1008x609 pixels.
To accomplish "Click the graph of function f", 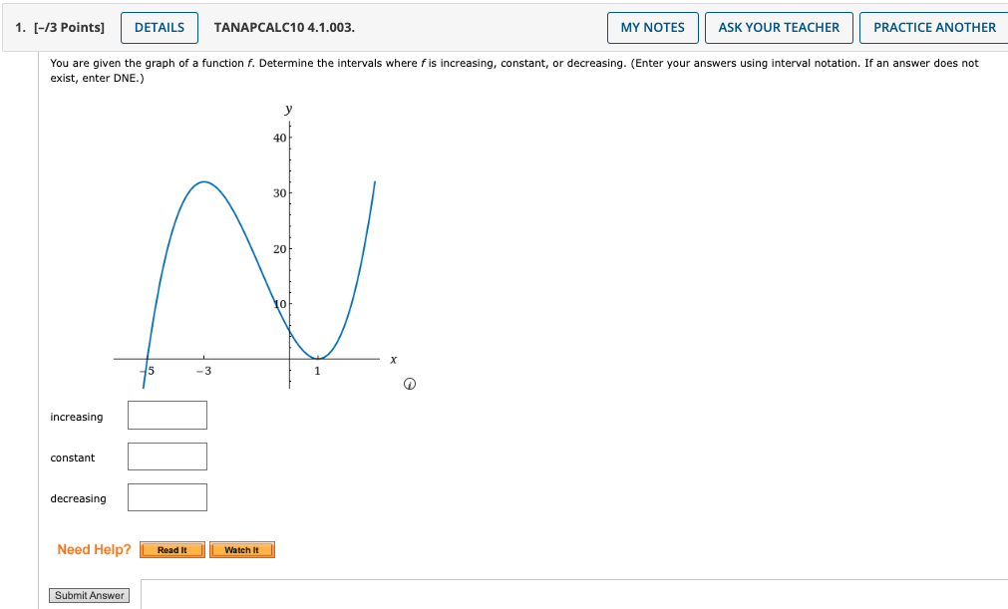I will pyautogui.click(x=203, y=182).
